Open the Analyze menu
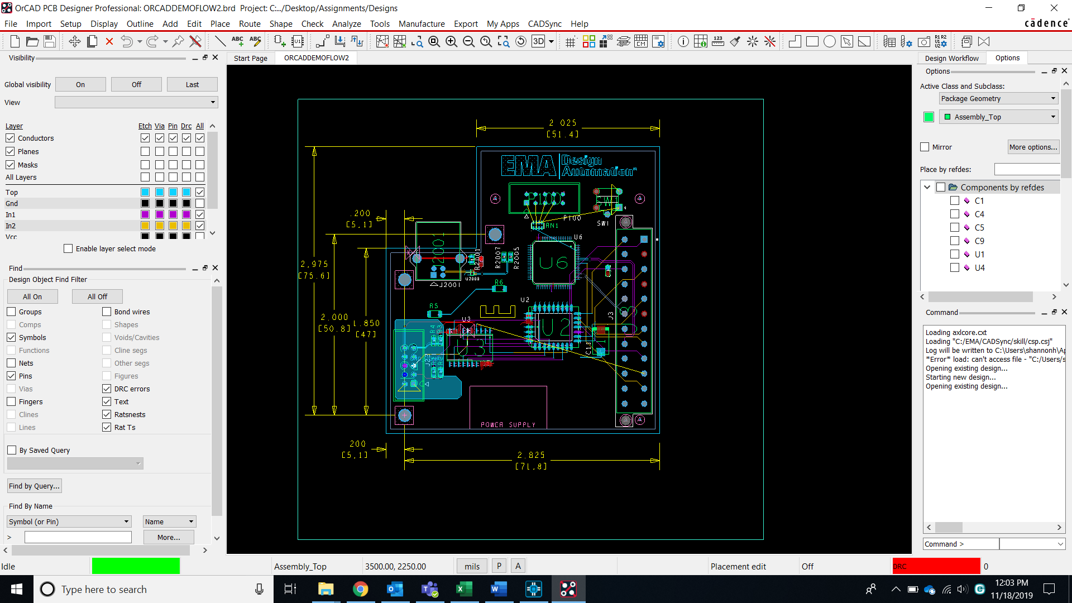Viewport: 1072px width, 603px height. point(346,23)
